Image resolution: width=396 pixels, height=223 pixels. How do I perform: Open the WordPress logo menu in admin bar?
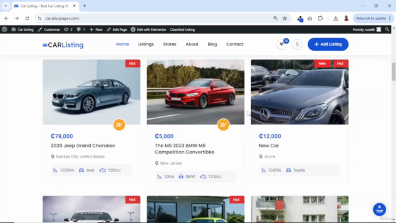4,30
